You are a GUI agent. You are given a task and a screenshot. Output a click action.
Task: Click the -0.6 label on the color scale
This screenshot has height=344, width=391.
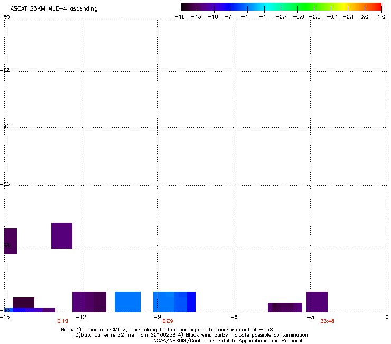298,17
